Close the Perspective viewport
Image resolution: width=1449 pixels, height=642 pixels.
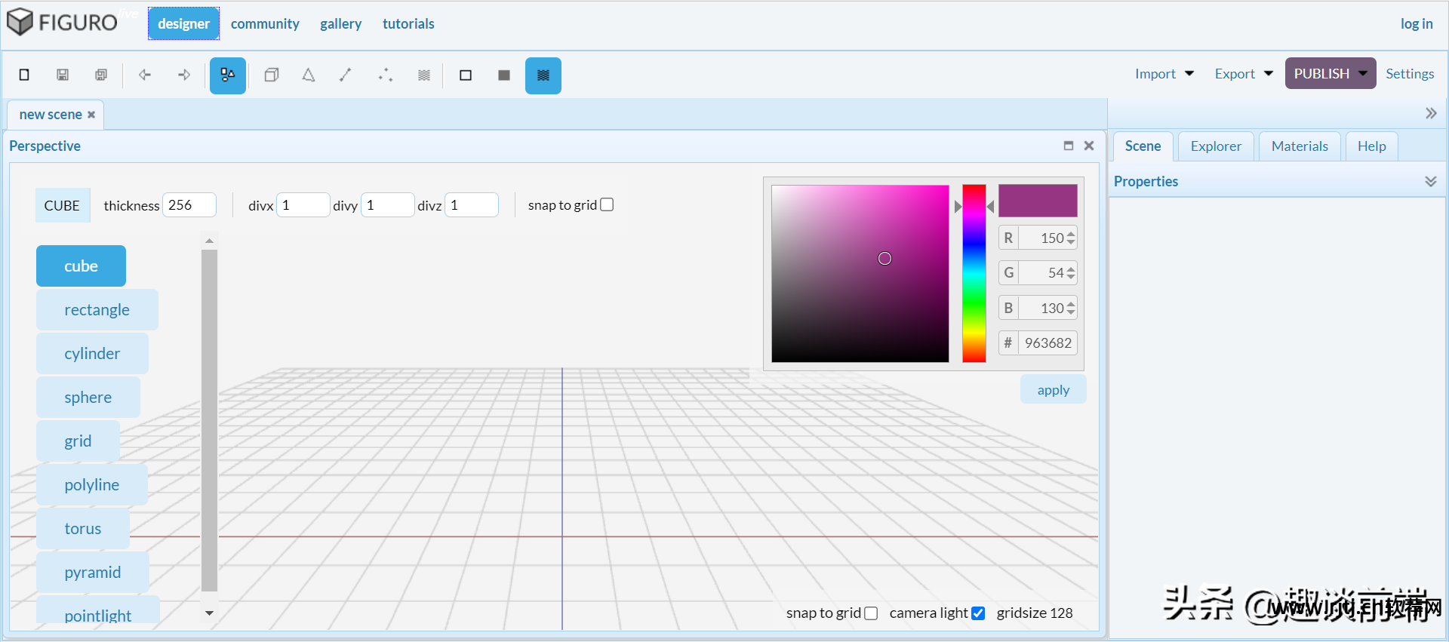(1089, 146)
